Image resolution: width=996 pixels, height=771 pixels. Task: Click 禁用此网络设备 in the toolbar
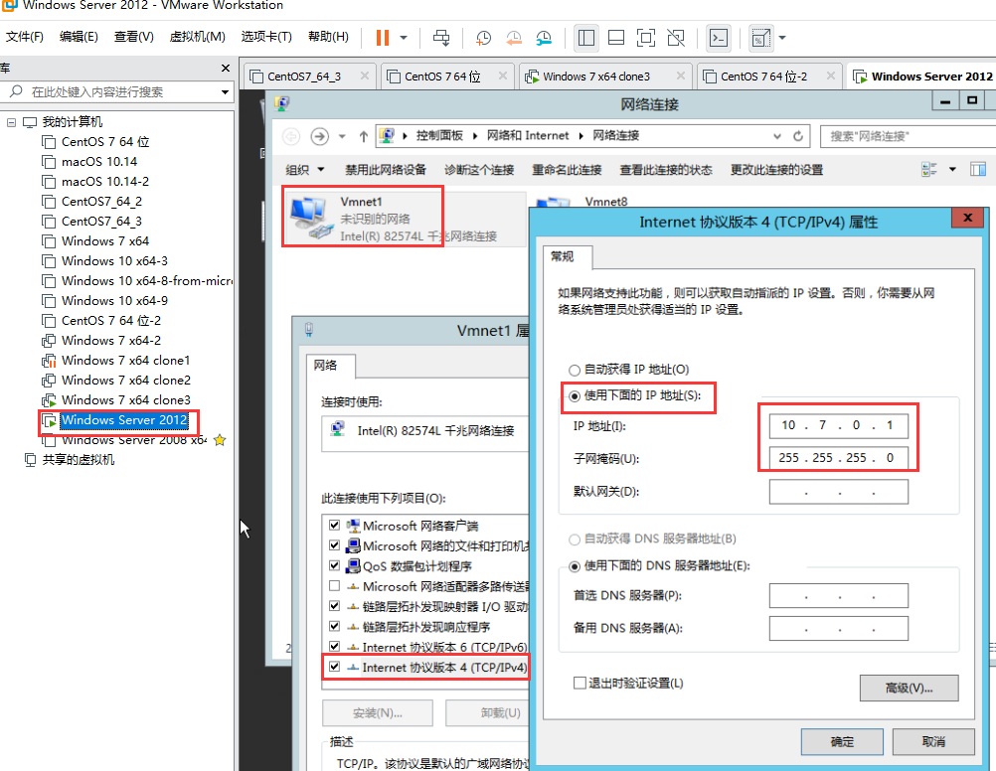tap(386, 170)
